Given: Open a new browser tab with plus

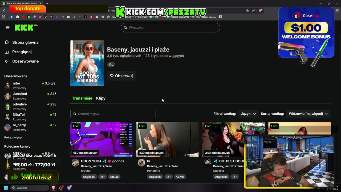Looking at the screenshot, I should coord(47,3).
